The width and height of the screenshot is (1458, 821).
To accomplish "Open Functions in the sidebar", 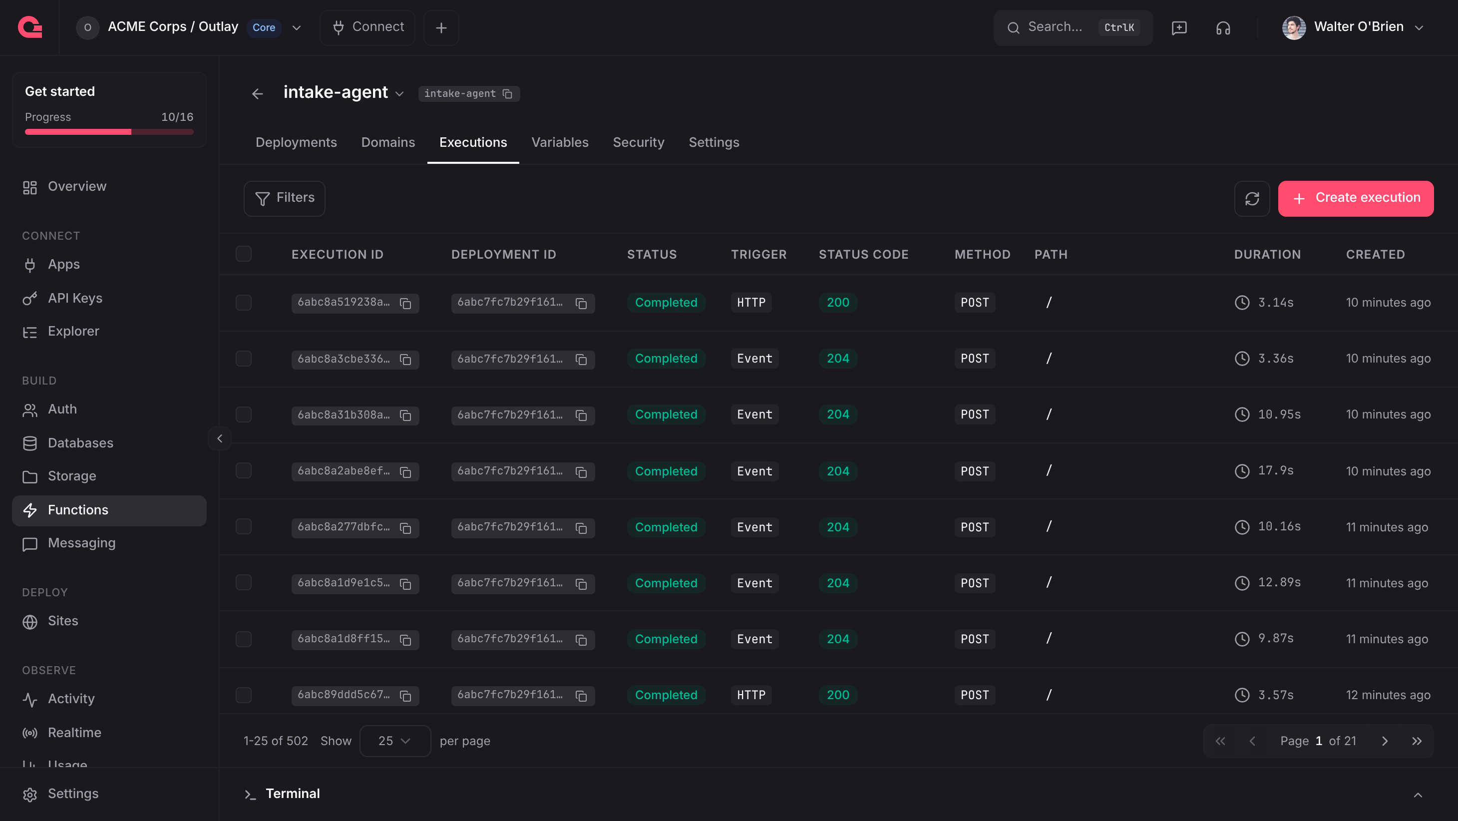I will (x=109, y=510).
